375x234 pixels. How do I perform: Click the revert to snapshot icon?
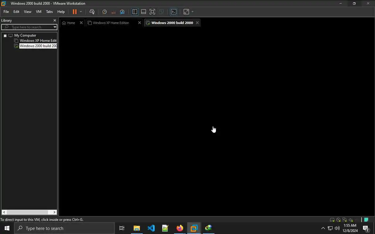tap(113, 12)
